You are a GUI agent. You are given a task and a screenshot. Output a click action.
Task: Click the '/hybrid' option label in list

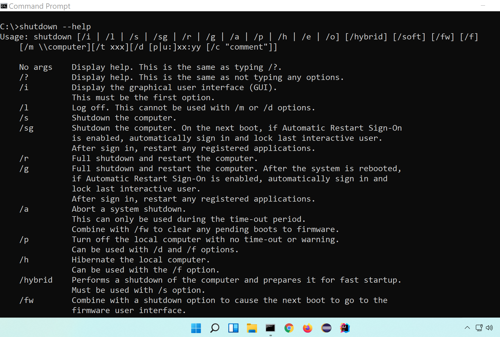pos(36,280)
